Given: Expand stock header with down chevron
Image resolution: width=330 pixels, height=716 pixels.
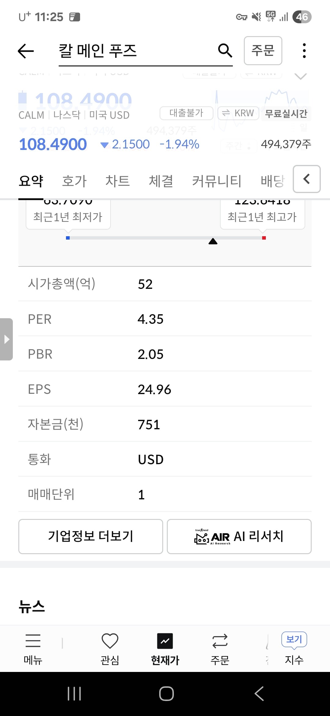Looking at the screenshot, I should pyautogui.click(x=301, y=76).
